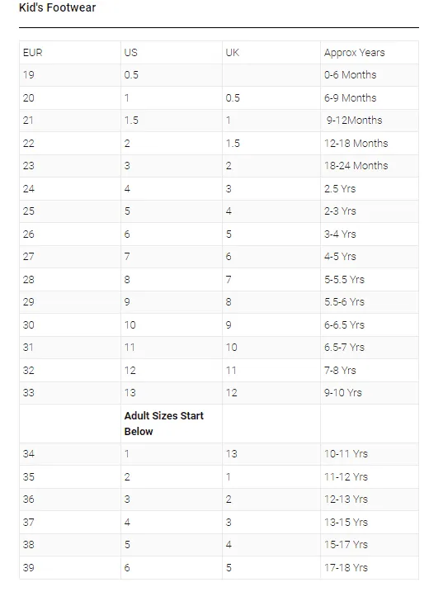Image resolution: width=443 pixels, height=606 pixels.
Task: Select the 17-18 Yrs age cell
Action: pyautogui.click(x=370, y=568)
